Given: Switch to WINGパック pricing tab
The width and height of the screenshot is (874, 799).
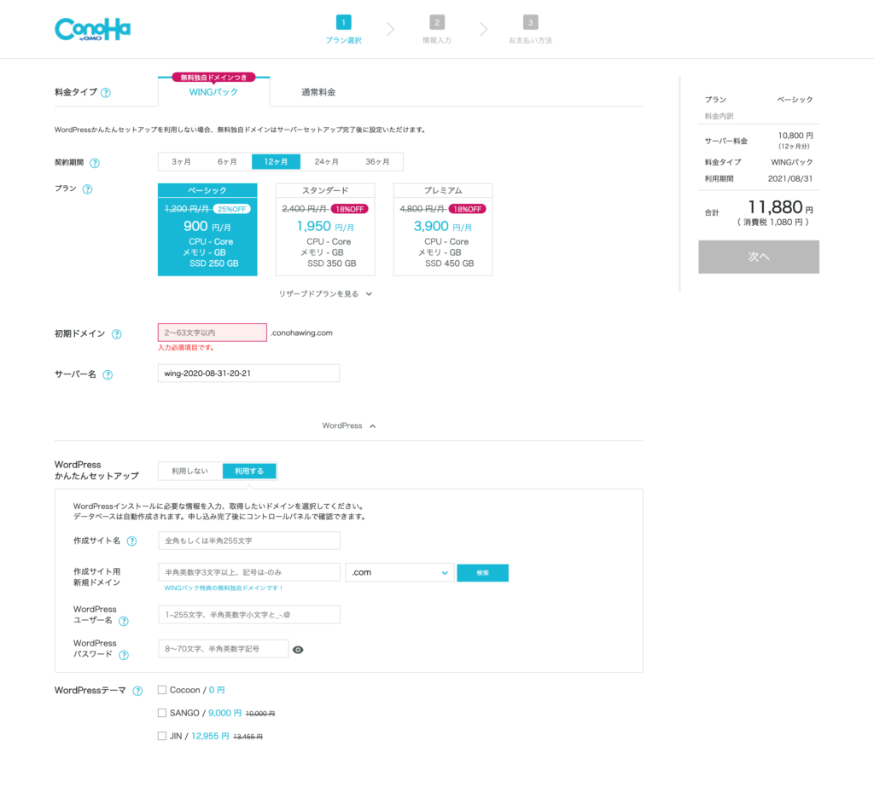Looking at the screenshot, I should click(x=213, y=92).
